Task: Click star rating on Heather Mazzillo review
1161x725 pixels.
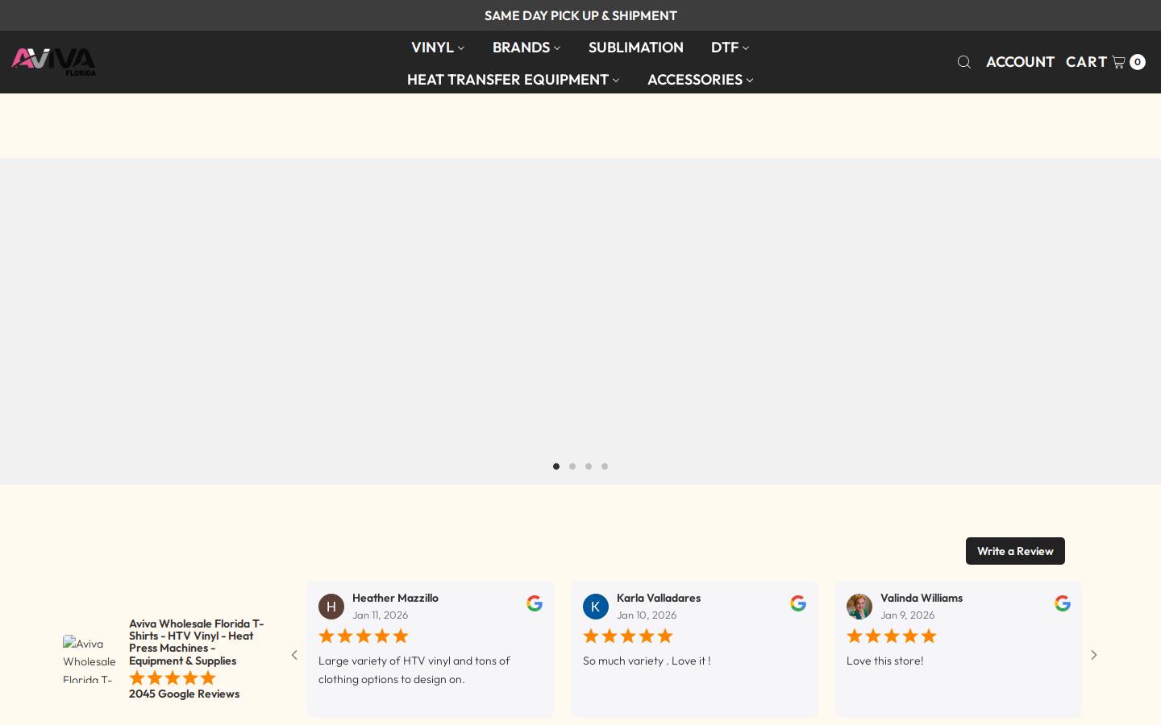Action: 364,636
